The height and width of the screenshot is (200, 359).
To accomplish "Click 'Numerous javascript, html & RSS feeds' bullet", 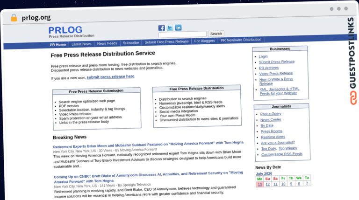I will (191, 103).
